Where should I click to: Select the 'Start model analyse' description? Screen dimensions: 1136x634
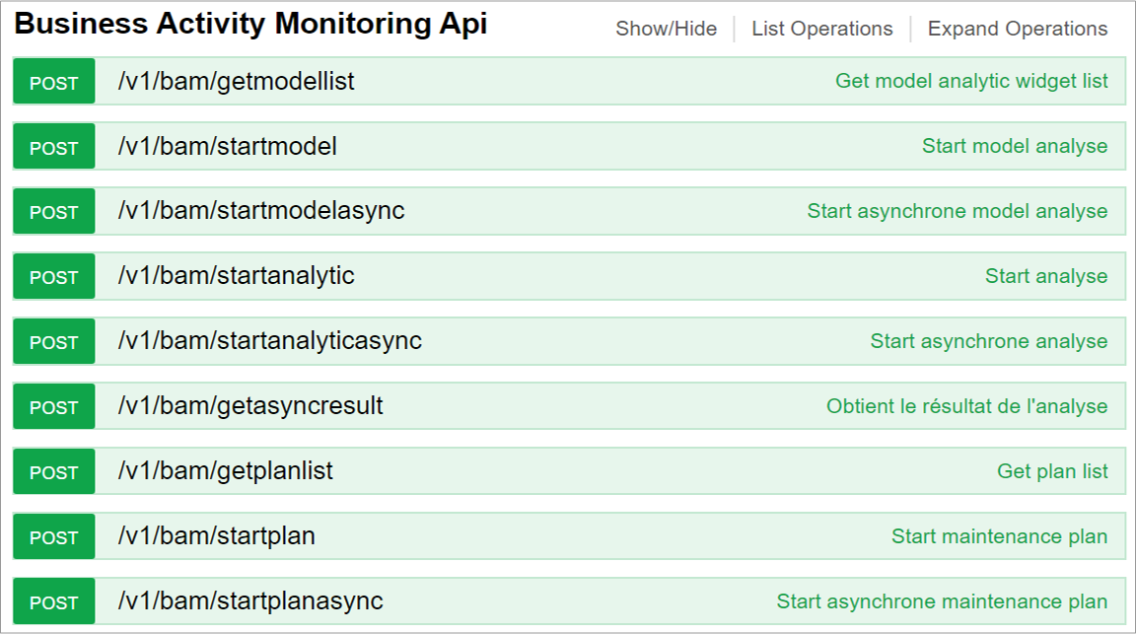click(1014, 146)
